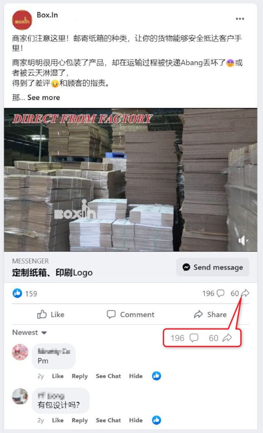Share the post using Share button
Screen dimensions: 263x433
coord(210,315)
